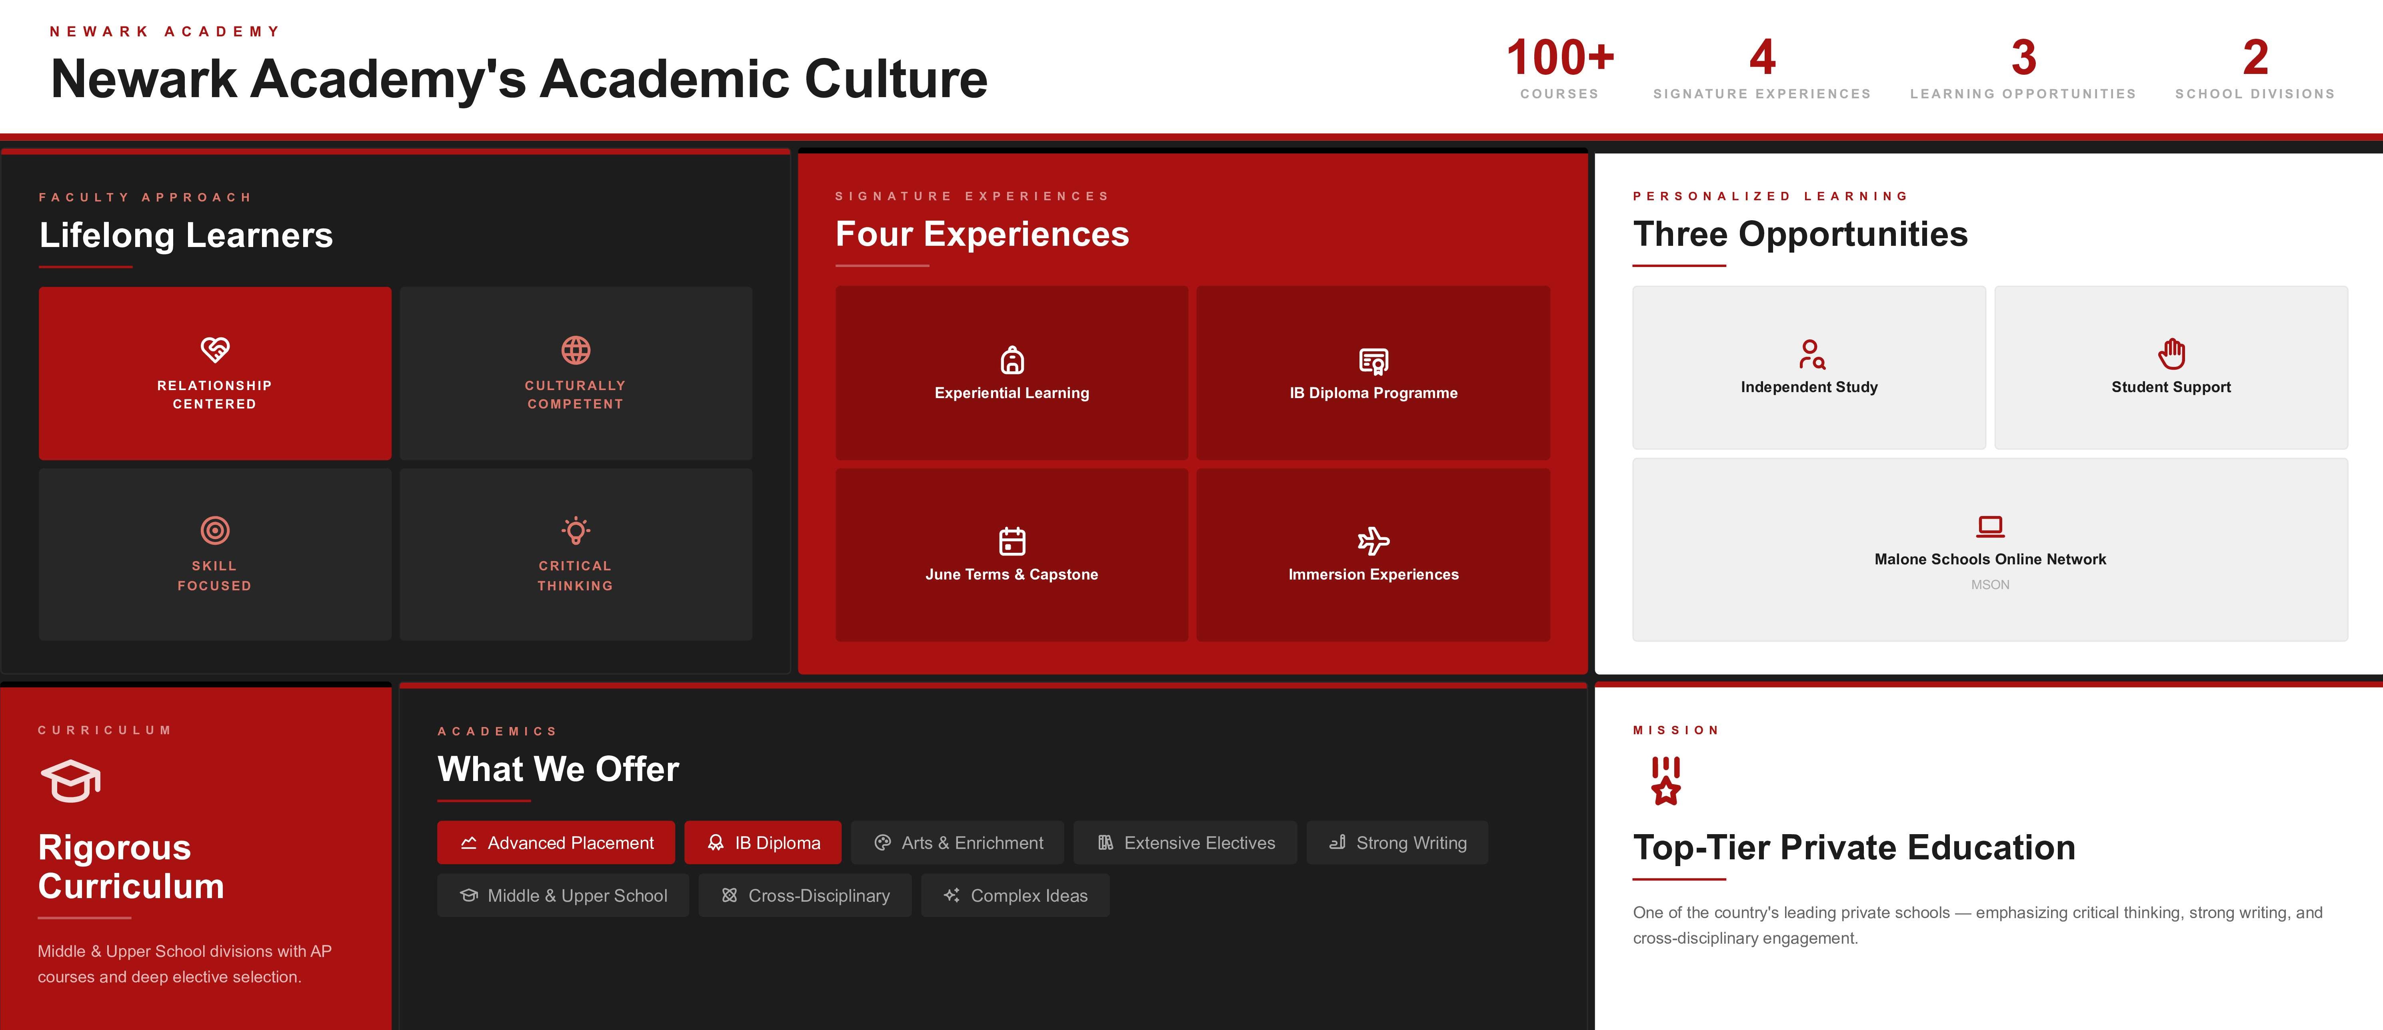Select the Middle & Upper School chip
This screenshot has width=2383, height=1030.
click(x=564, y=895)
